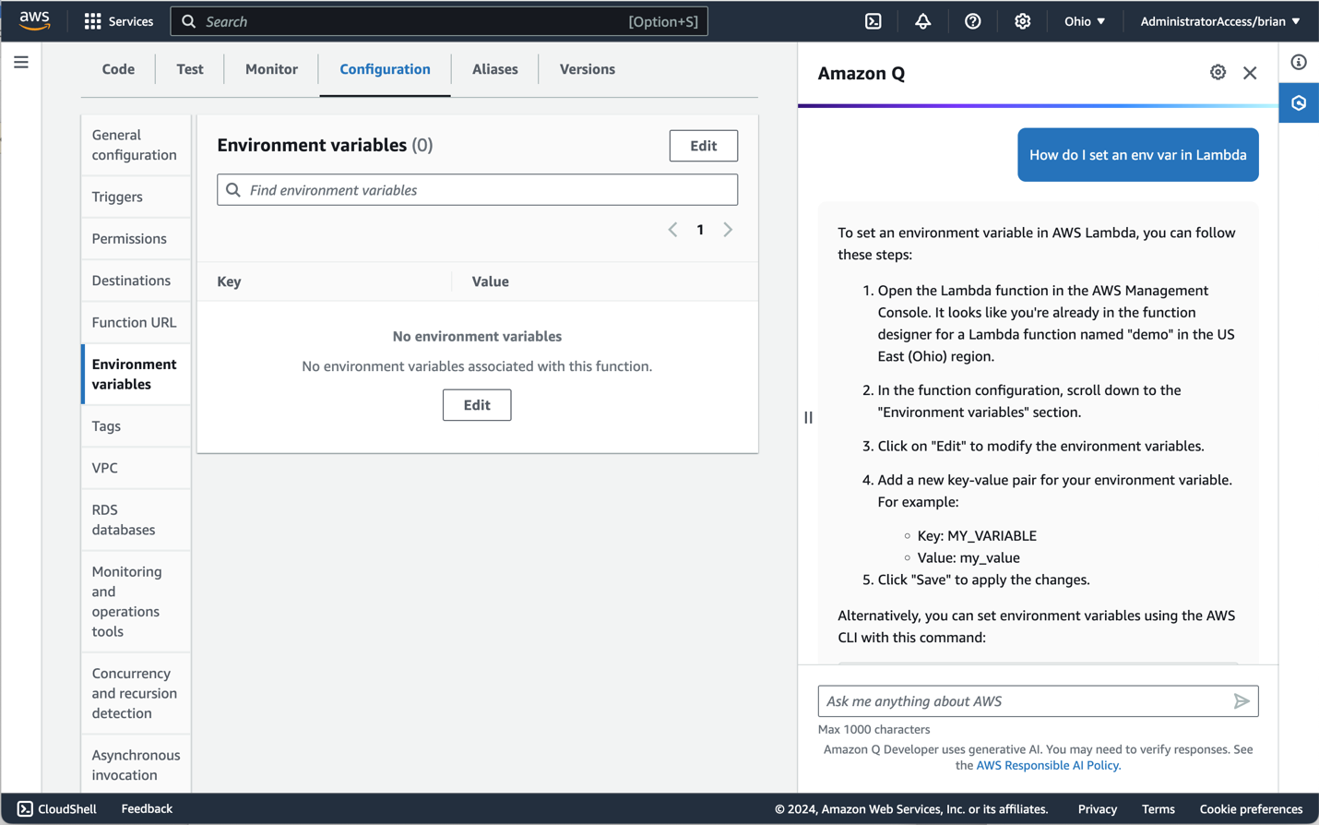The image size is (1319, 825).
Task: Open the help question mark icon
Action: point(972,20)
